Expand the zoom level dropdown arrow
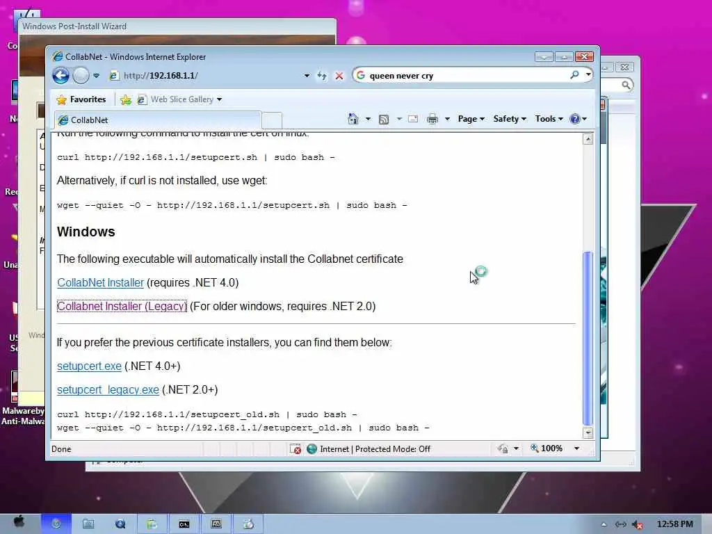The image size is (712, 534). pyautogui.click(x=576, y=448)
